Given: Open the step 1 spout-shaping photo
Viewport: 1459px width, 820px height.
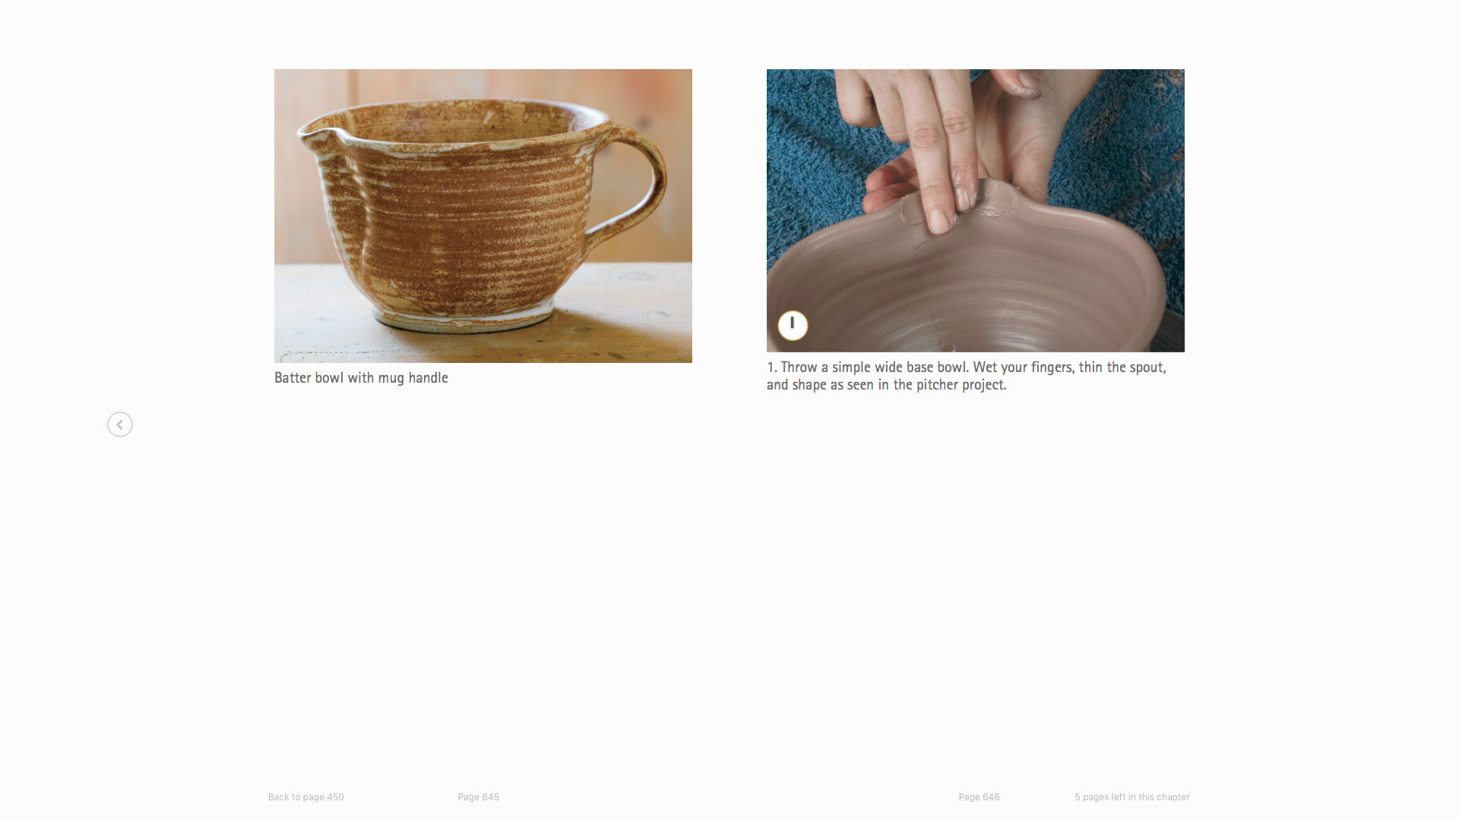Looking at the screenshot, I should click(976, 210).
